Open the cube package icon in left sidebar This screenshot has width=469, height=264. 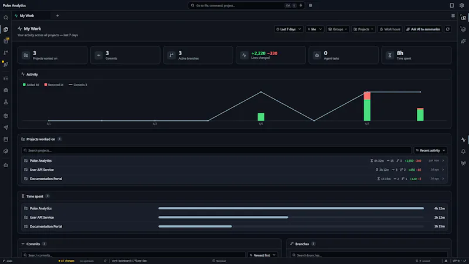tap(6, 116)
